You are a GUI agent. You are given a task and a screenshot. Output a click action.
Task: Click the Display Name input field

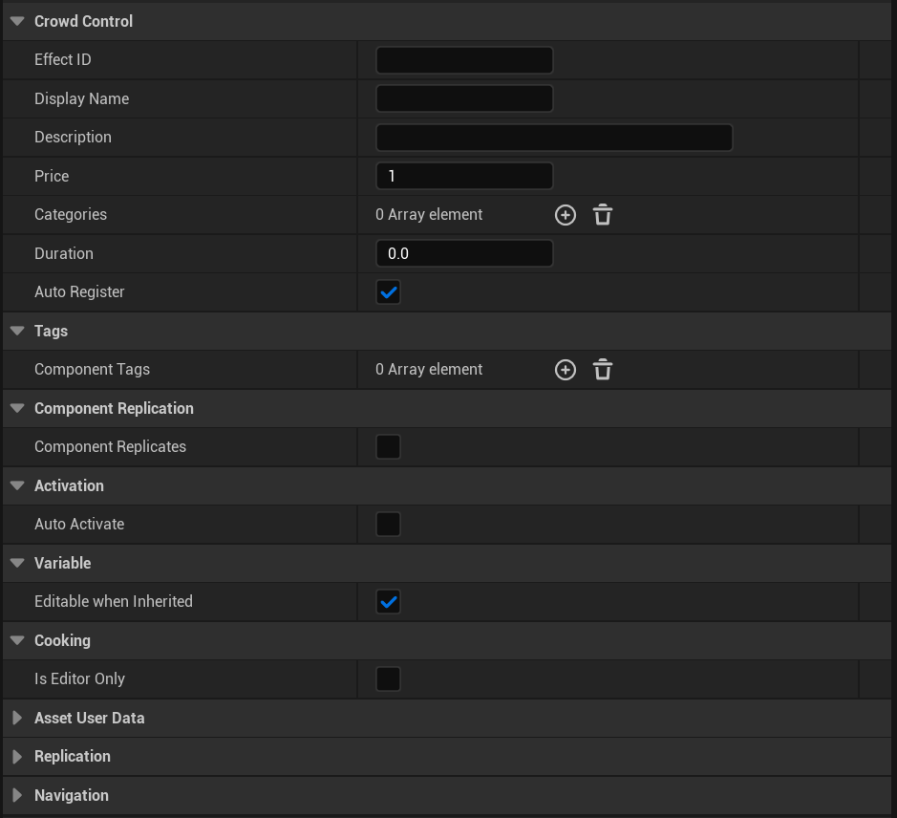(464, 98)
